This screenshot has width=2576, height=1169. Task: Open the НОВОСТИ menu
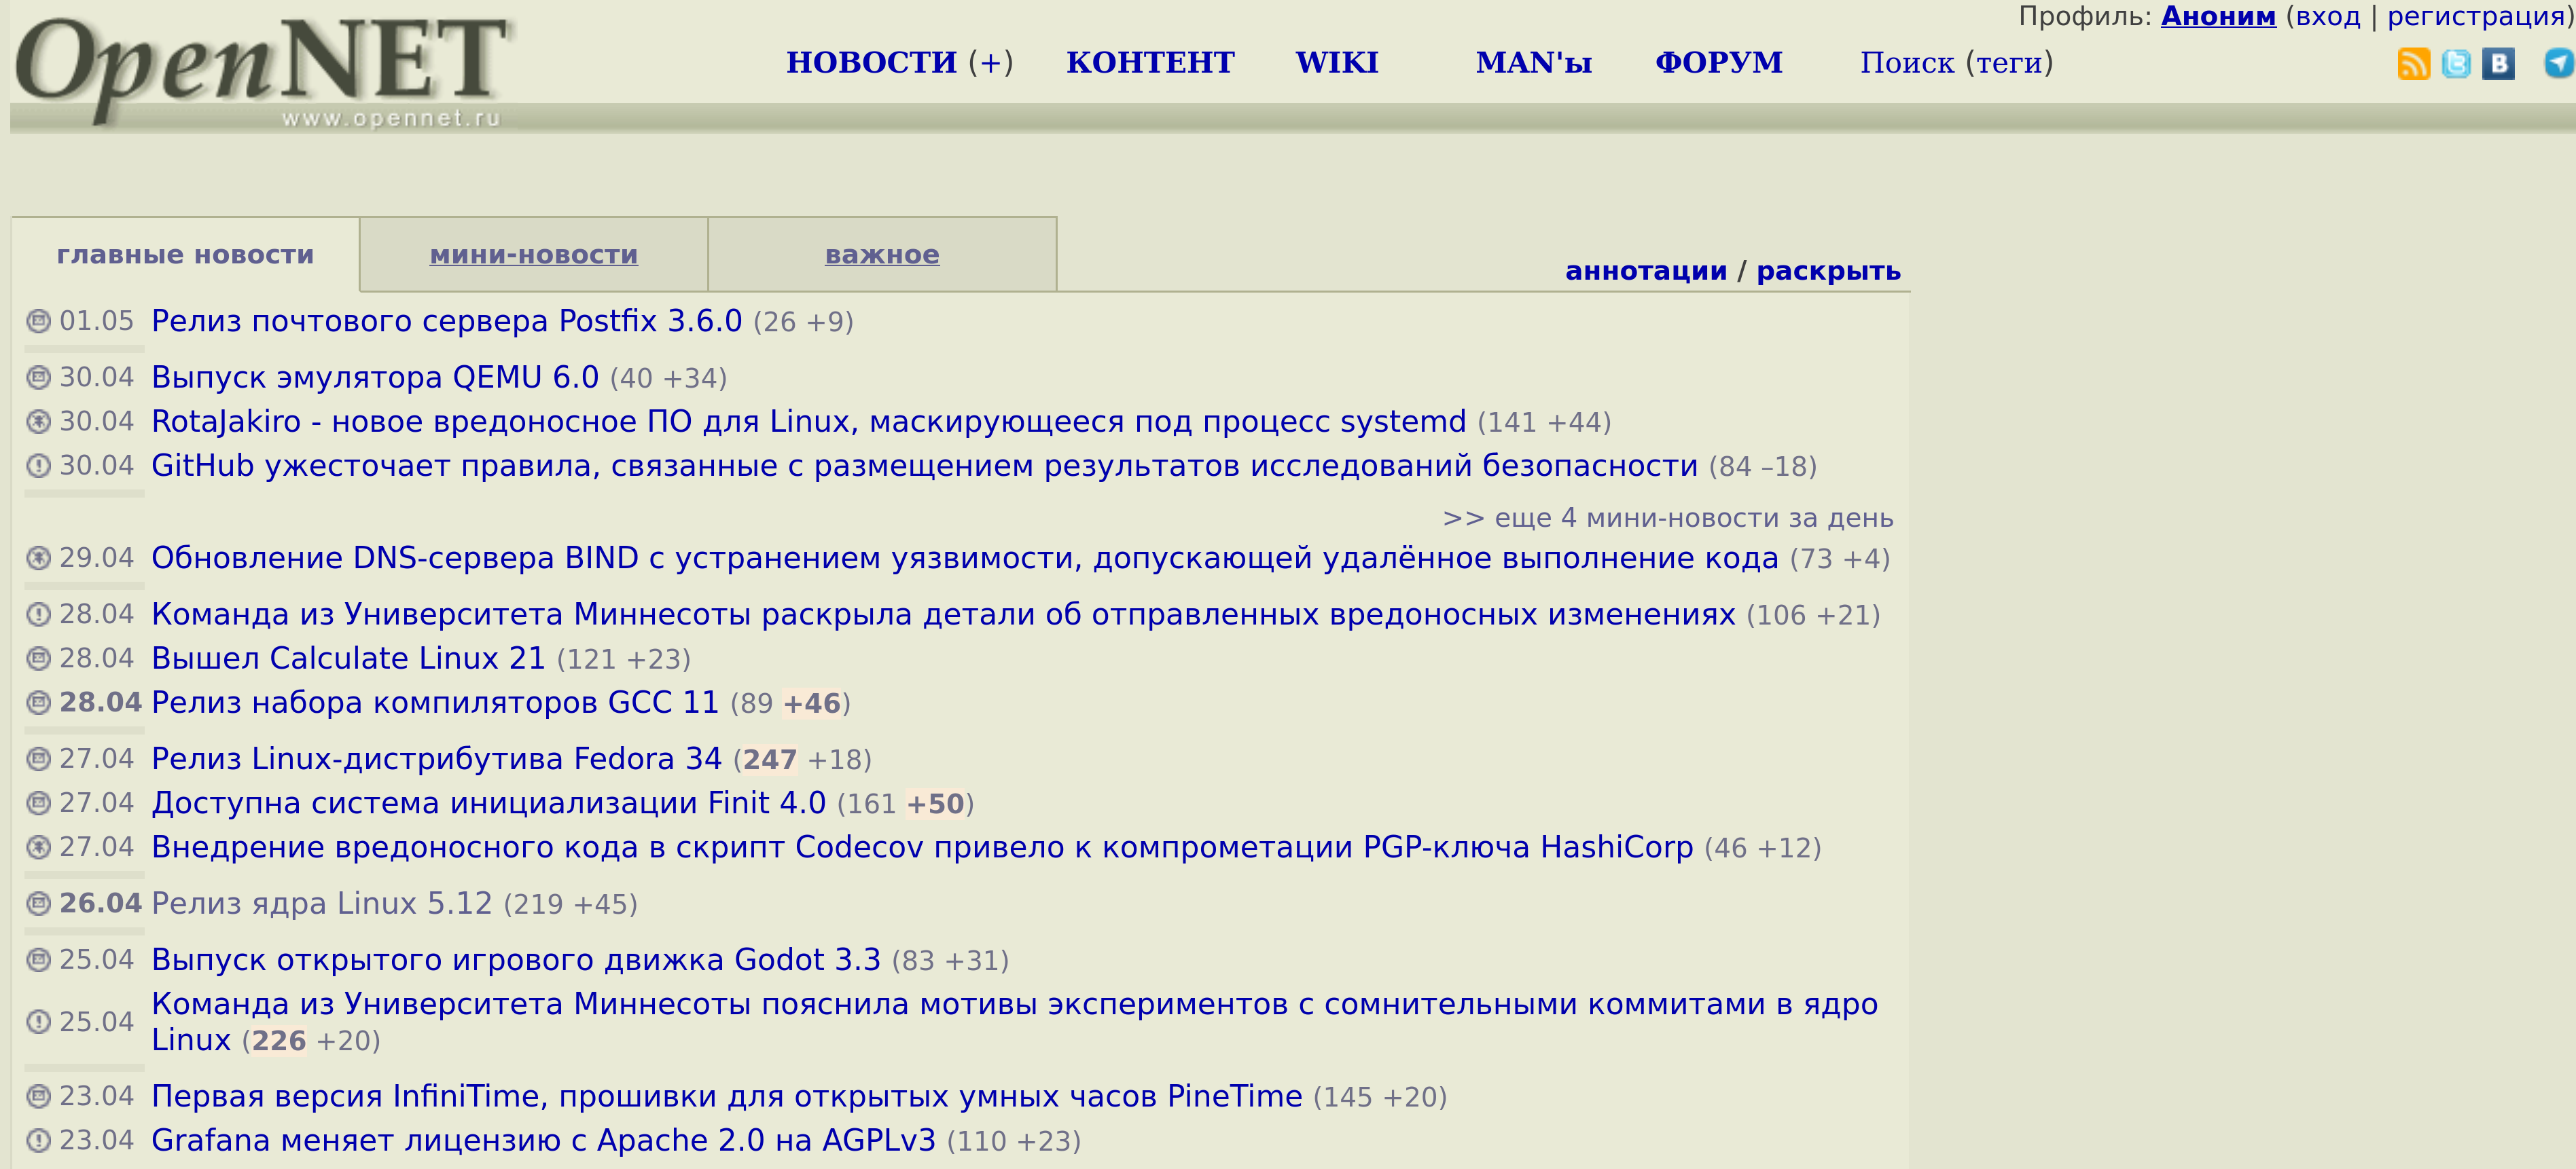tap(871, 62)
